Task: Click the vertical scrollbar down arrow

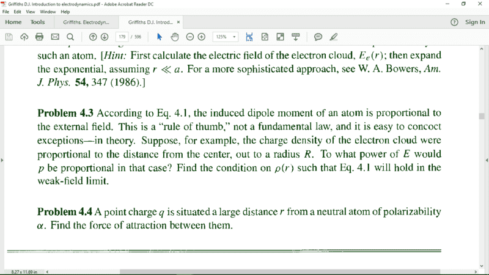Action: 482,266
